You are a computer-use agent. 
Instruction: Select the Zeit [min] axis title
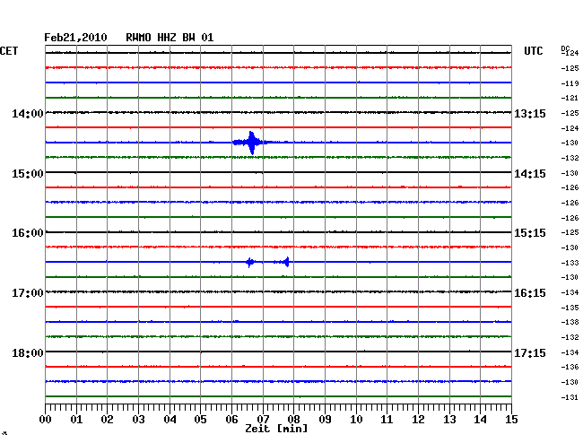(276, 429)
